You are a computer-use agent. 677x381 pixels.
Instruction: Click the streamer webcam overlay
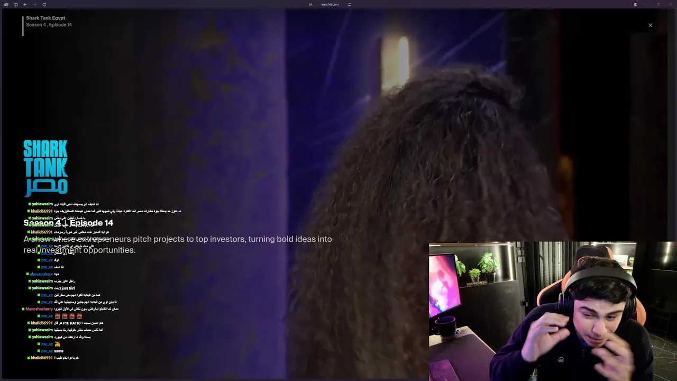tap(552, 311)
